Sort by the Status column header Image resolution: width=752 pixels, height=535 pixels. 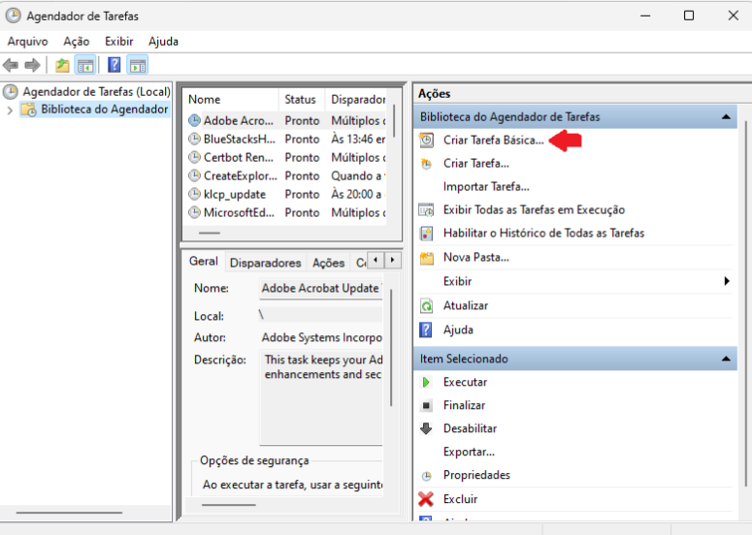click(x=302, y=100)
